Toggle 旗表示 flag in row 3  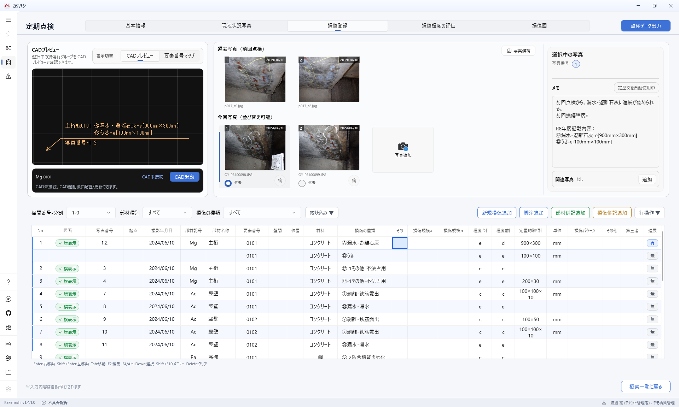(x=67, y=281)
